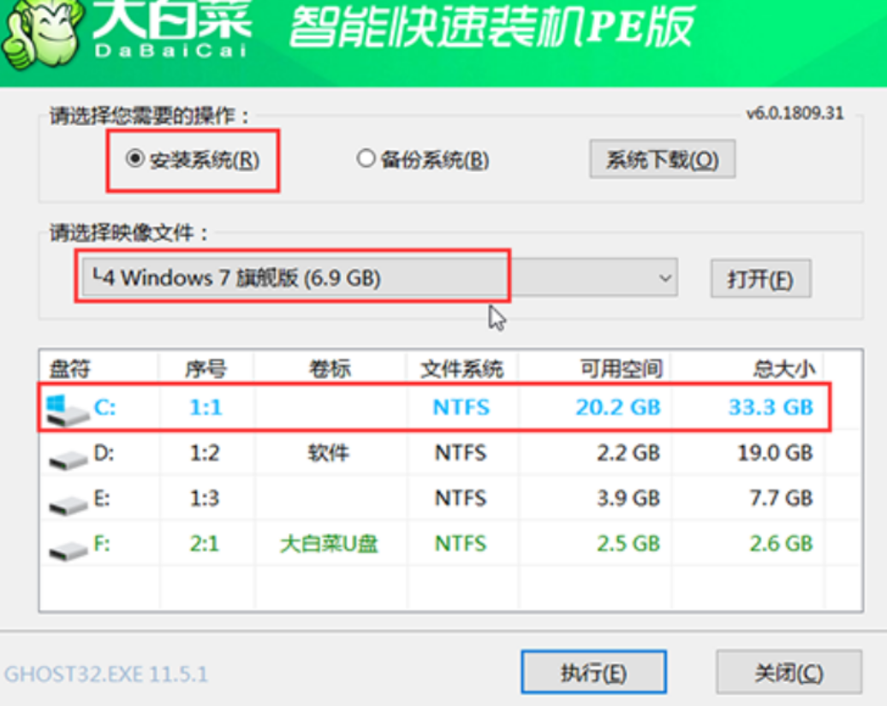
Task: Click the NTFS cell in the D: row
Action: click(x=461, y=453)
